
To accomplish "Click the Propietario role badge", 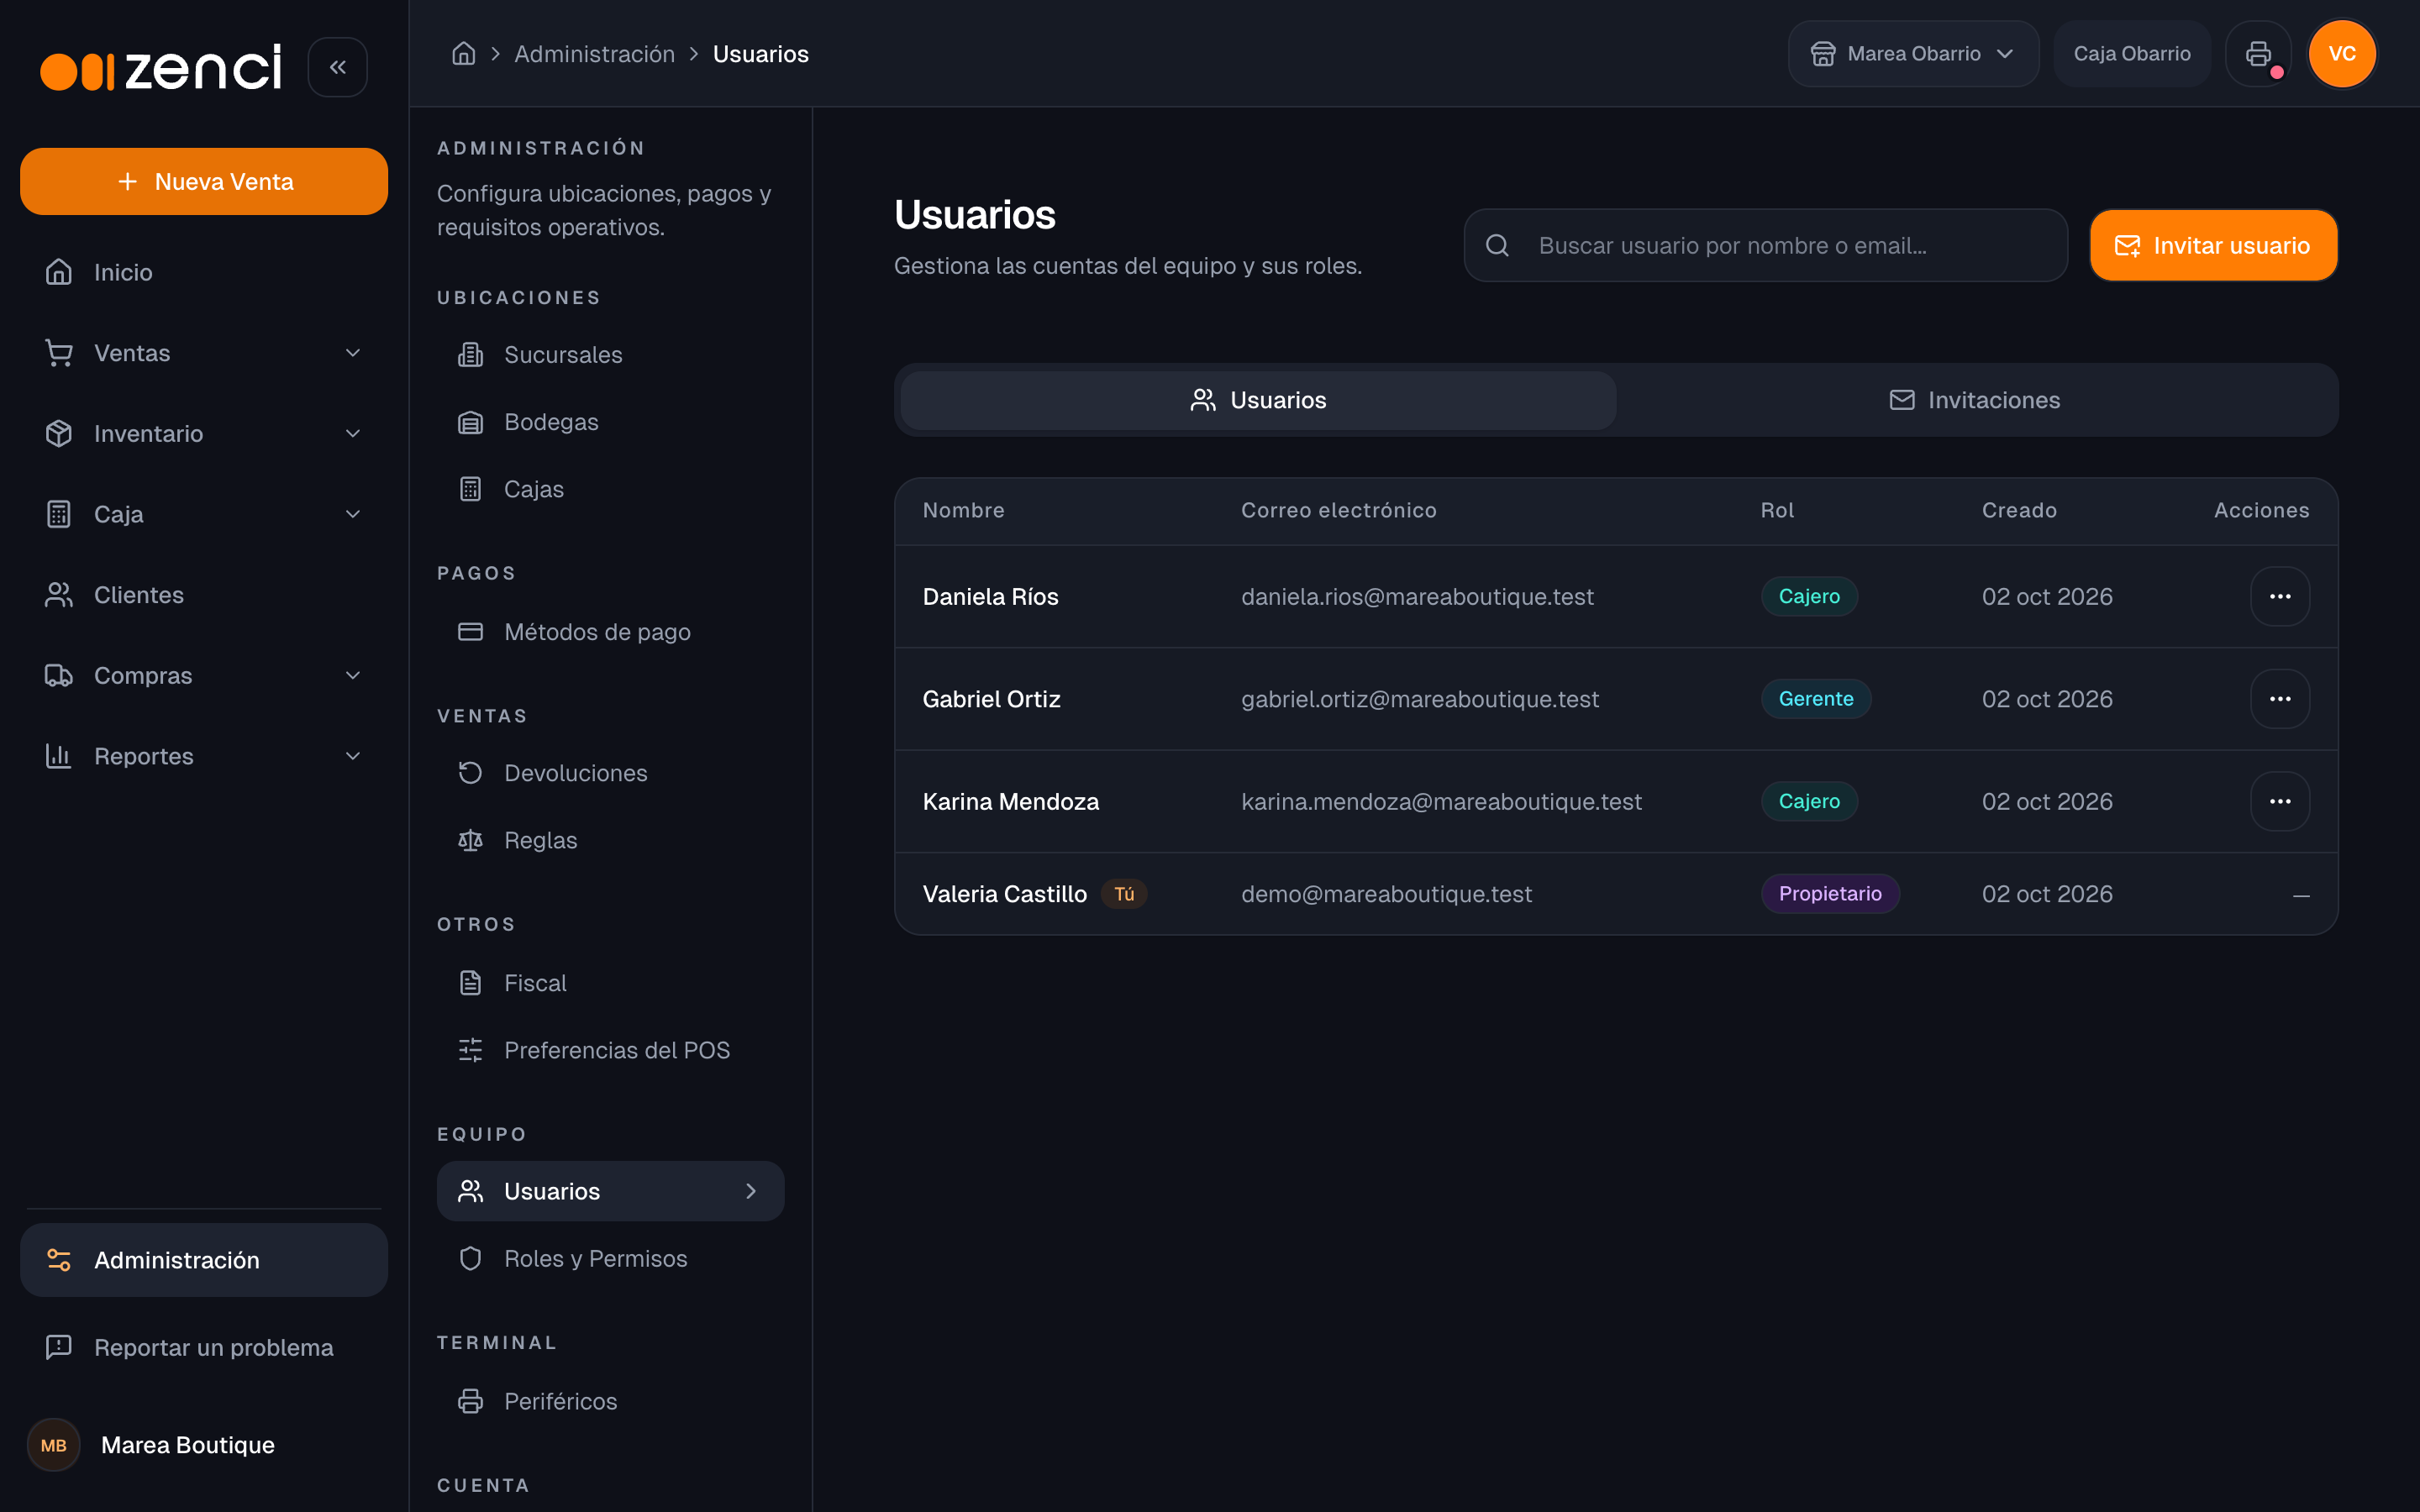I will point(1829,894).
